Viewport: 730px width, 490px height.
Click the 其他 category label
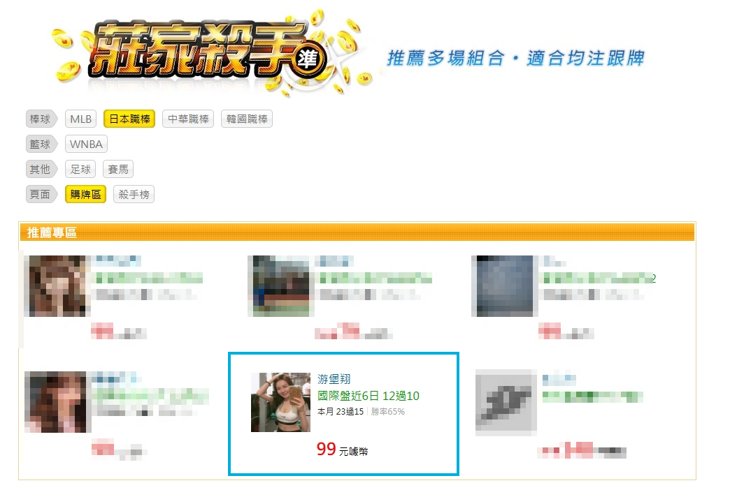point(41,169)
